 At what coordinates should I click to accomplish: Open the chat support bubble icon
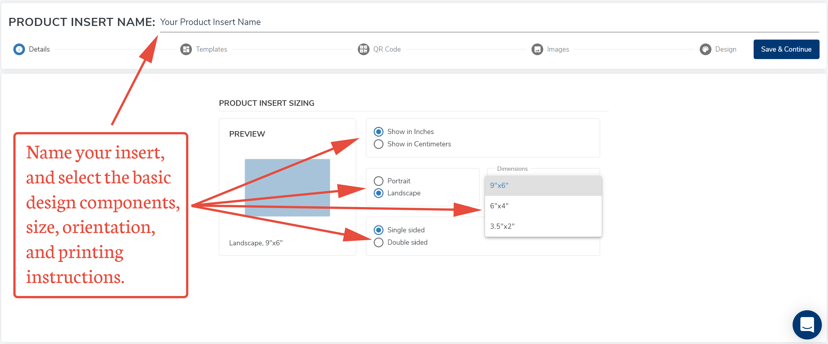tap(807, 325)
